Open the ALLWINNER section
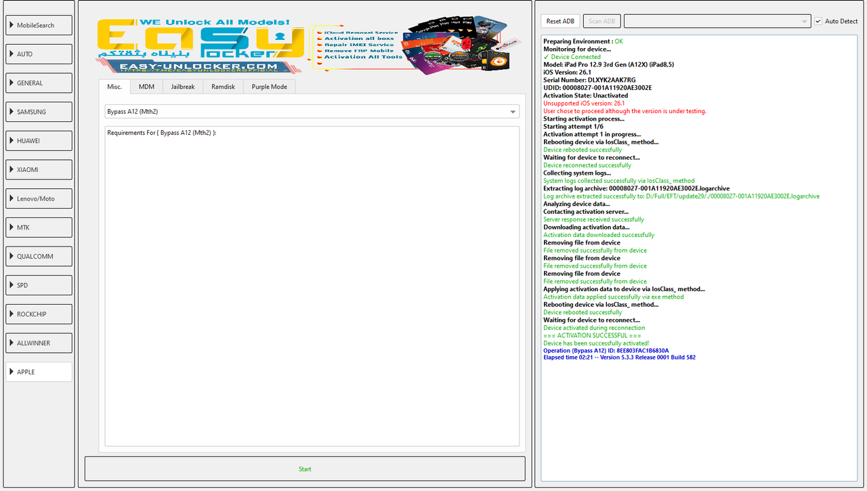This screenshot has height=491, width=867. click(x=39, y=343)
